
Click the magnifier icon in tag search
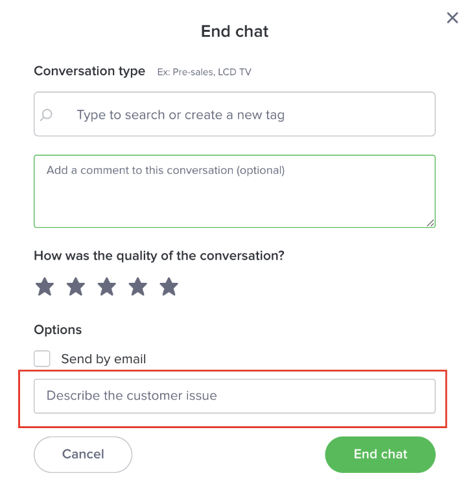pyautogui.click(x=46, y=115)
